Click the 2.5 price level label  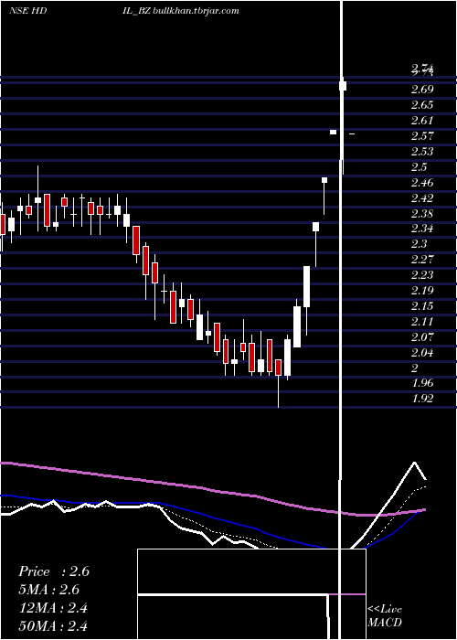419,167
